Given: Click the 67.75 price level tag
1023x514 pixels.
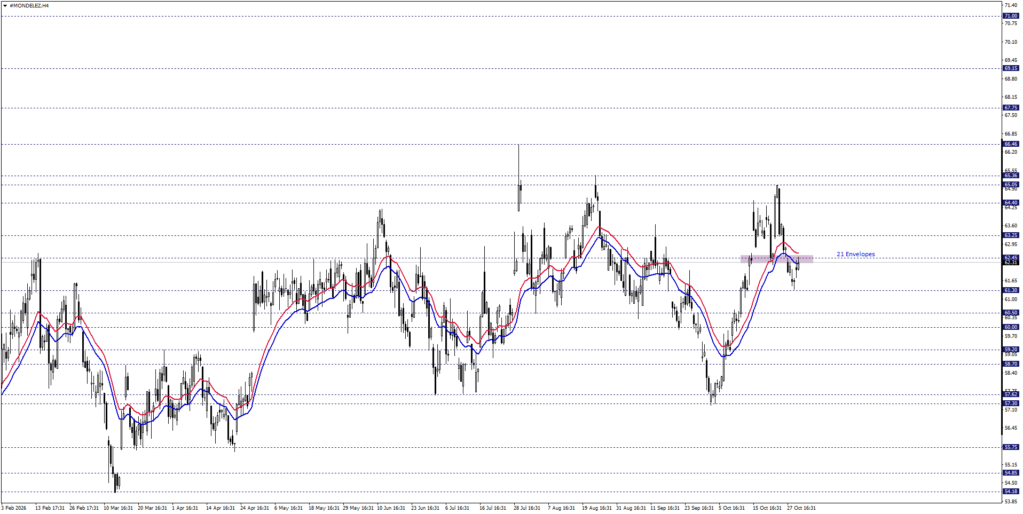Looking at the screenshot, I should pos(1010,108).
